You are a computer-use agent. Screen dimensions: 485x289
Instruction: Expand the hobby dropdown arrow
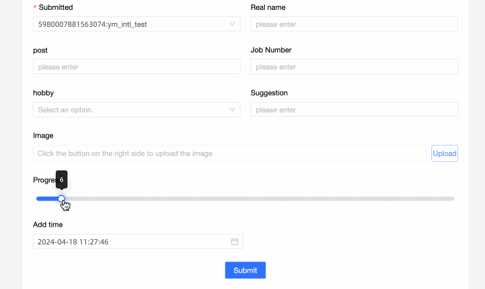[x=233, y=110]
